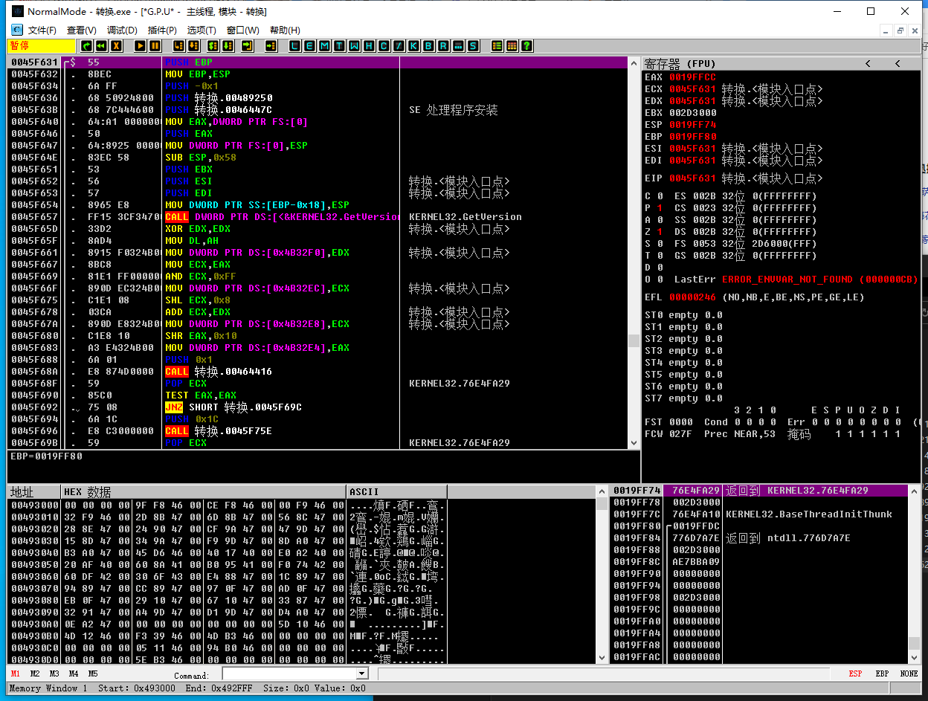Viewport: 928px width, 701px height.
Task: Open the CPU window (C icon)
Action: 384,46
